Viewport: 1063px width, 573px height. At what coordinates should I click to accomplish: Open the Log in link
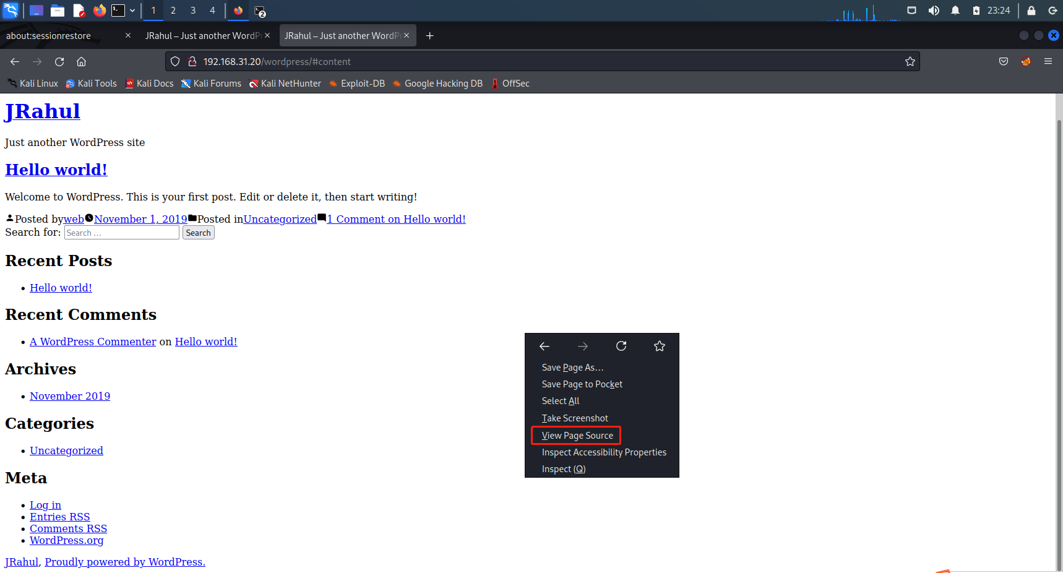[x=45, y=505]
